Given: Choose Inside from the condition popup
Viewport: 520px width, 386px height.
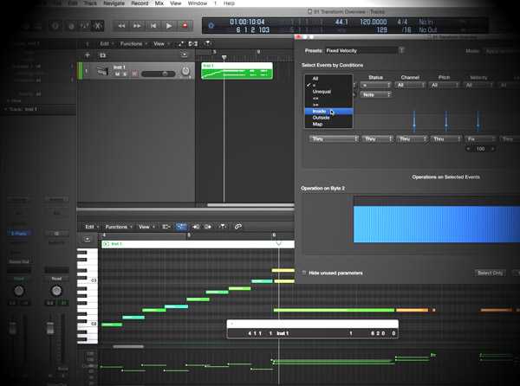Looking at the screenshot, I should pyautogui.click(x=328, y=112).
